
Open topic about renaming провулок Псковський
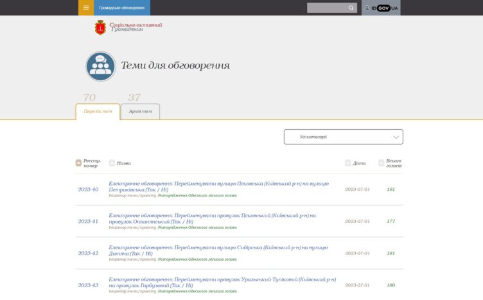(212, 218)
